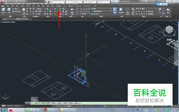179x112 pixels.
Task: Click the 基点(B) option in command line
Action: [55, 103]
